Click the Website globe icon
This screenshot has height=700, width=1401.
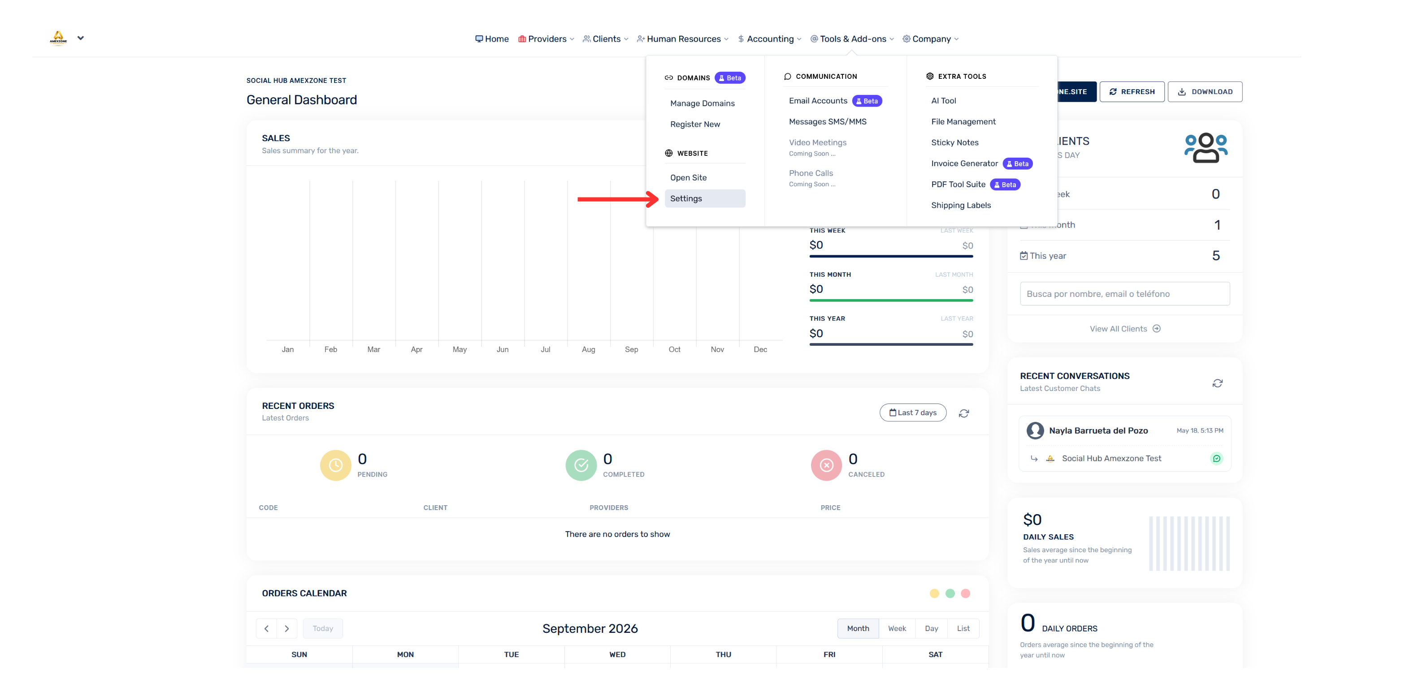click(x=669, y=153)
